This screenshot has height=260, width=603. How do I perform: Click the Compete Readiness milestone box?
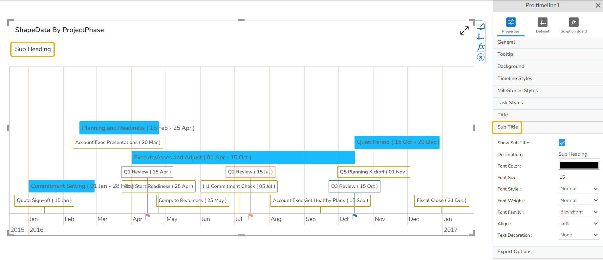193,201
